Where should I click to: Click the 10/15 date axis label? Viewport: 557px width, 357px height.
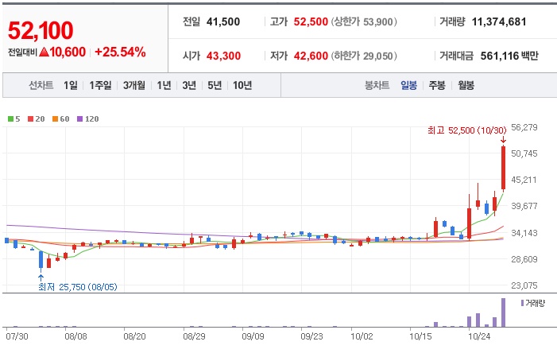(x=420, y=336)
